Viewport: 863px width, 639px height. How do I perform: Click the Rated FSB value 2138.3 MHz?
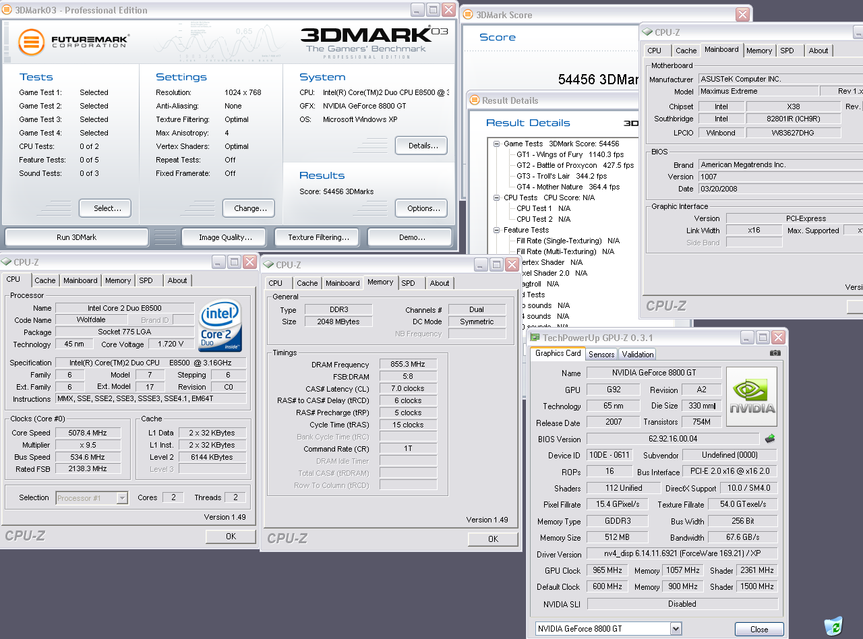[x=88, y=468]
